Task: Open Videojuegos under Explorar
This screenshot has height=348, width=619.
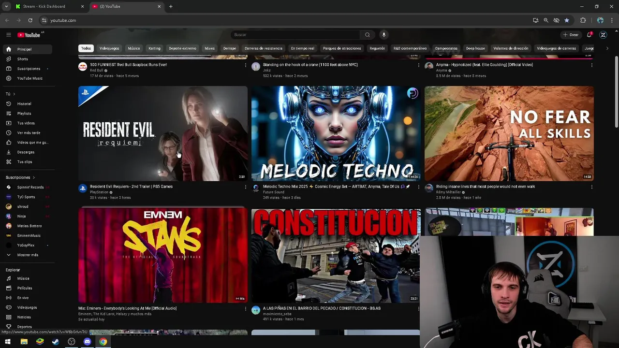Action: tap(27, 307)
